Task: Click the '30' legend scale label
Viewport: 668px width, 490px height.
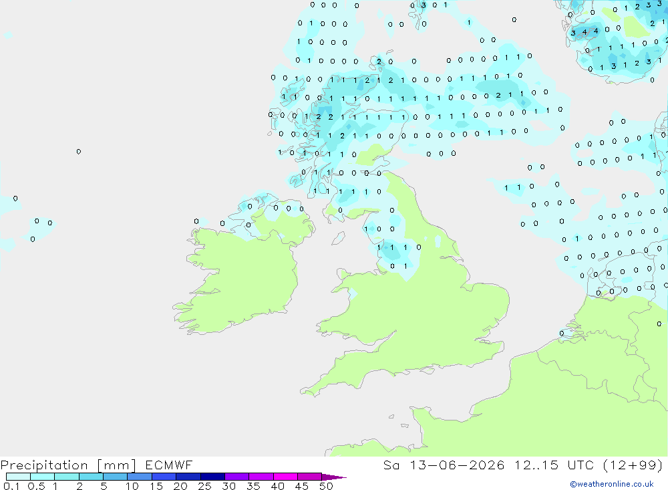Action: click(229, 486)
